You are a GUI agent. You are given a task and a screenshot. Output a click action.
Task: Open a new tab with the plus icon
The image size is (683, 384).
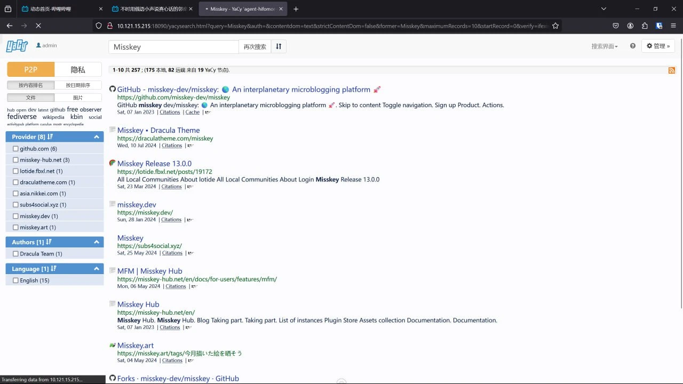[x=296, y=9]
